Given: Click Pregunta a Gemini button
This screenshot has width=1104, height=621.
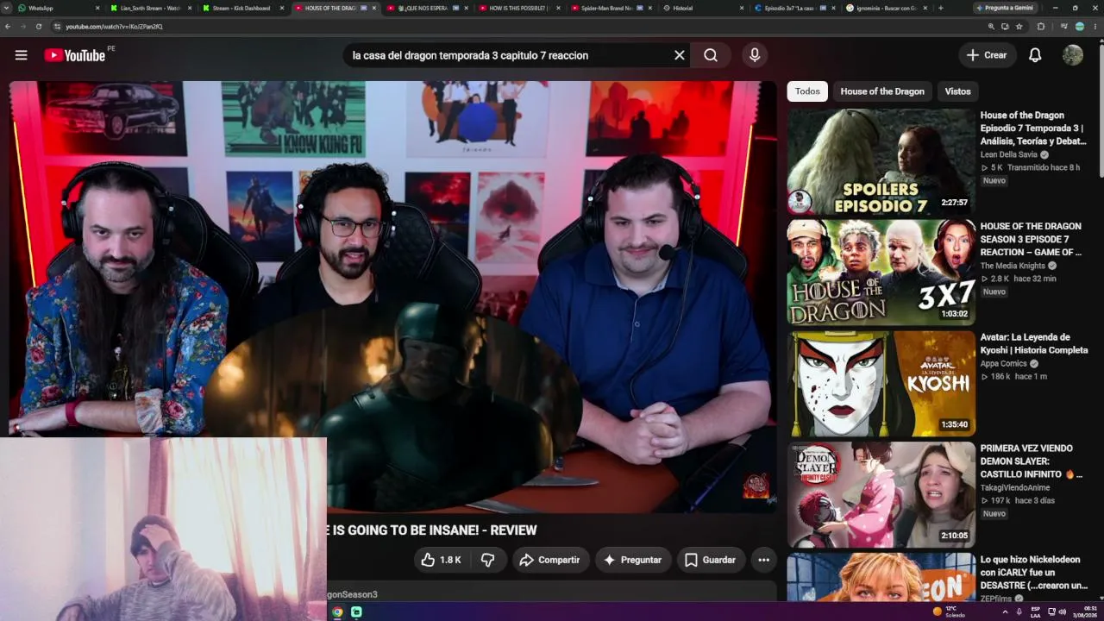Looking at the screenshot, I should coord(1004,8).
